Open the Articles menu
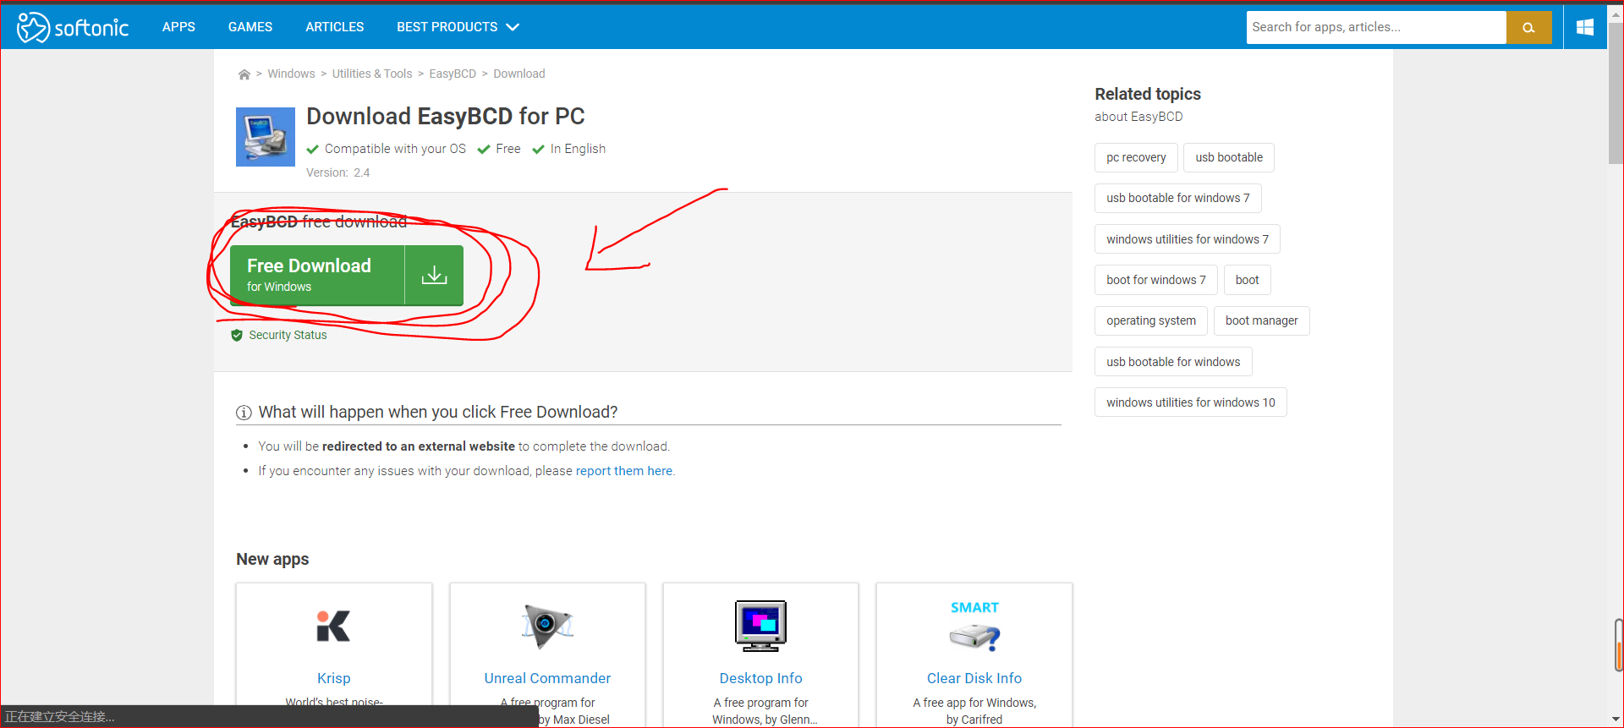 335,27
